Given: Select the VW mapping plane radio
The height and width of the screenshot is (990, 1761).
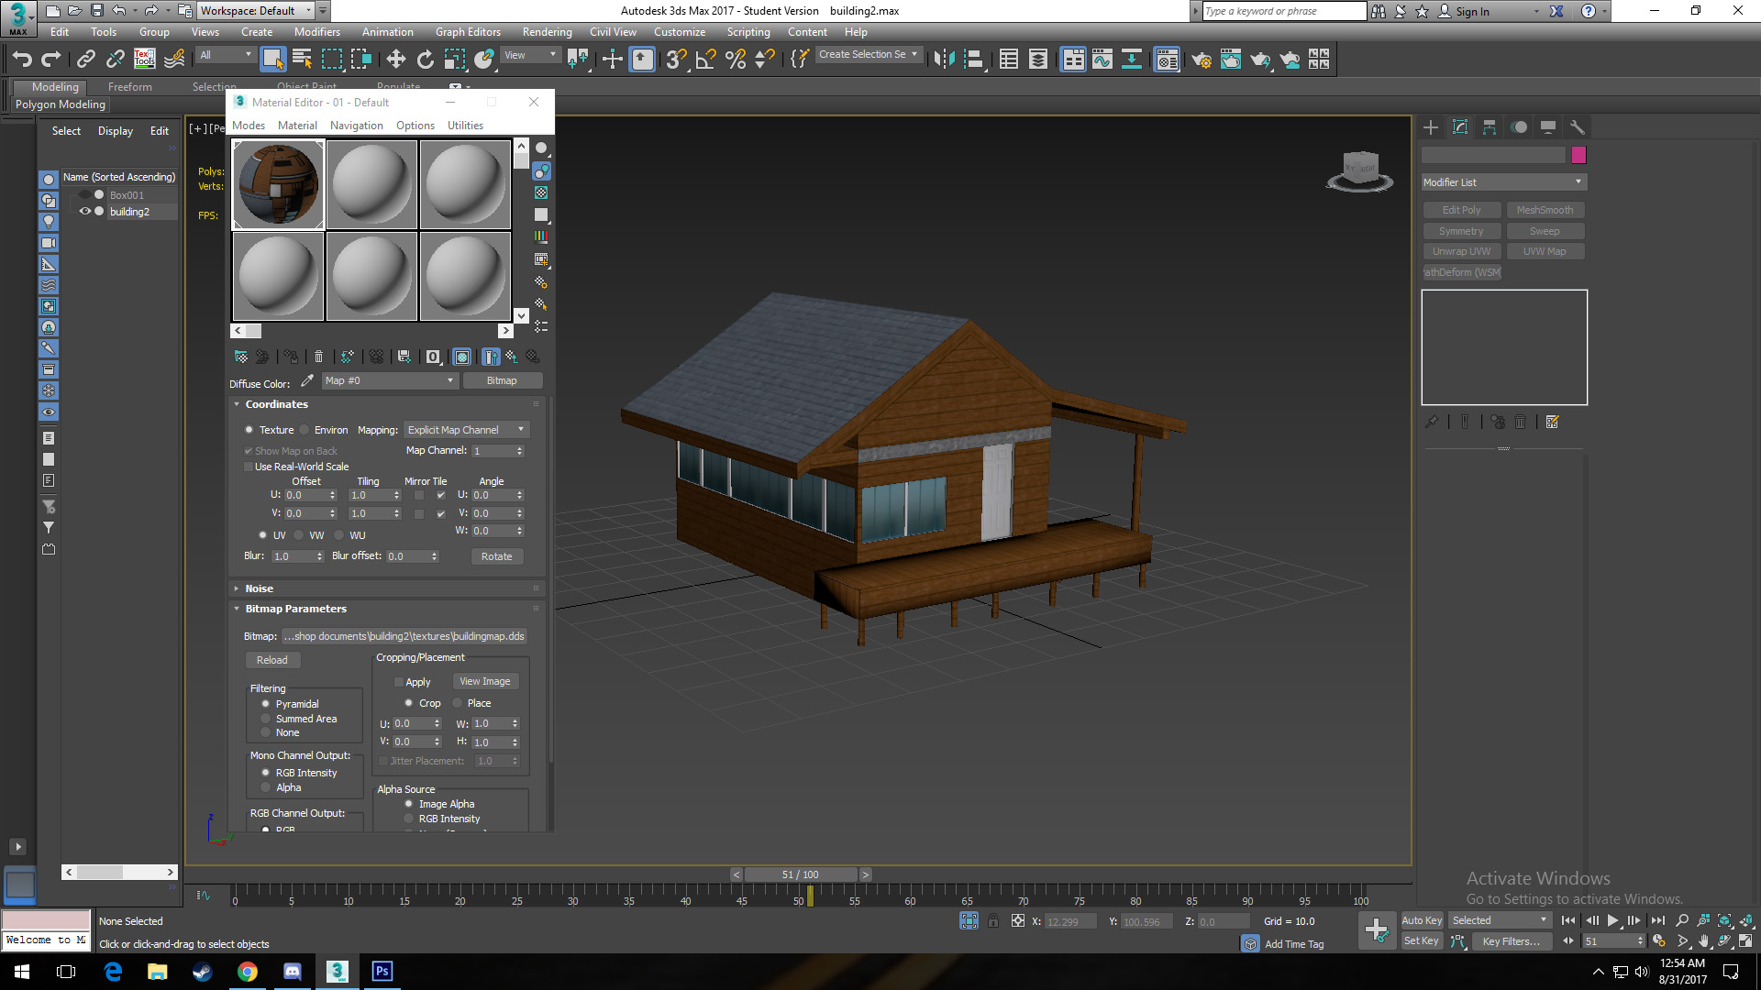Looking at the screenshot, I should [299, 535].
